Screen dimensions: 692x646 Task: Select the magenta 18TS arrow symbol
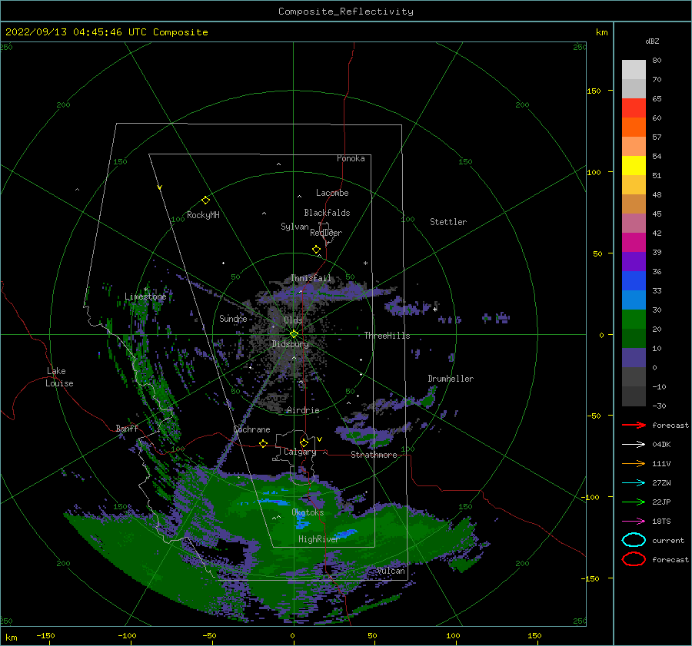[x=634, y=522]
